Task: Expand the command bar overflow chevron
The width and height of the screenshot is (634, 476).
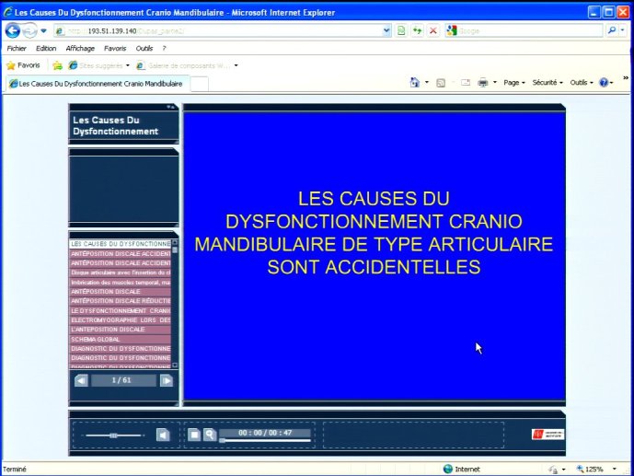Action: tap(626, 77)
